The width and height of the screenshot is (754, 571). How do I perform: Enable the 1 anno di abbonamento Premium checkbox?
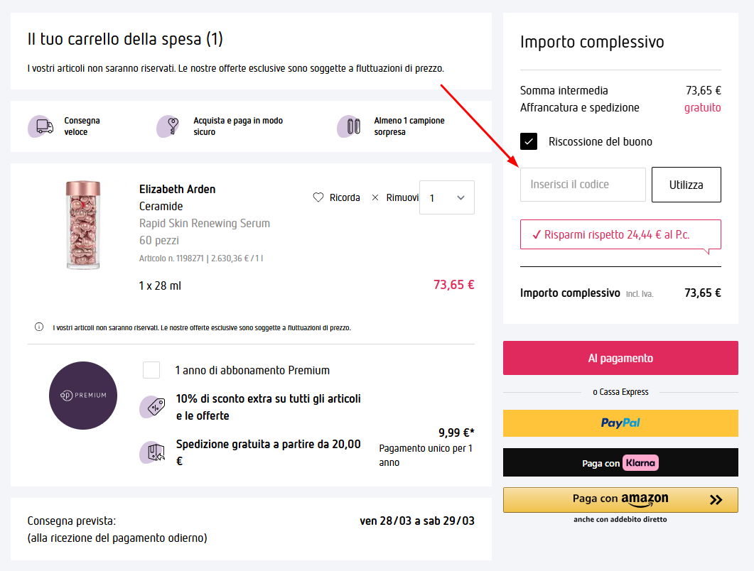[x=151, y=370]
